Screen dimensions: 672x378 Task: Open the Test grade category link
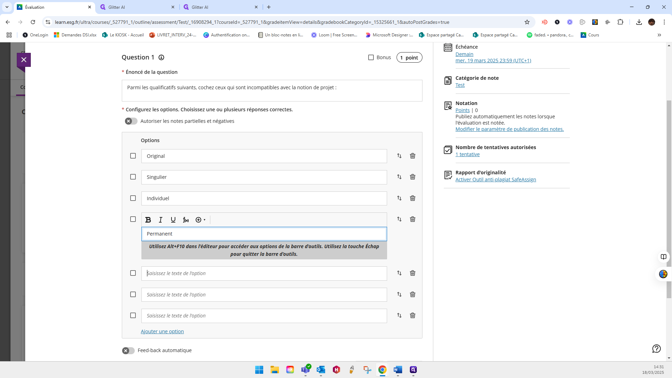tap(460, 85)
